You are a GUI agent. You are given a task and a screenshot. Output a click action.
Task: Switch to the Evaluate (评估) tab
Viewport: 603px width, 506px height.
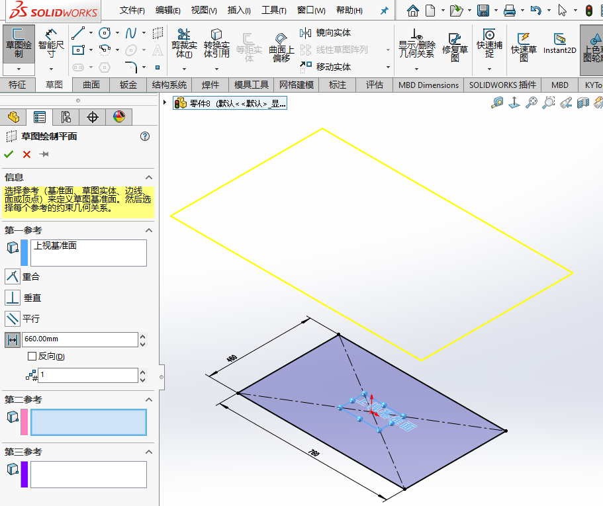(x=374, y=85)
